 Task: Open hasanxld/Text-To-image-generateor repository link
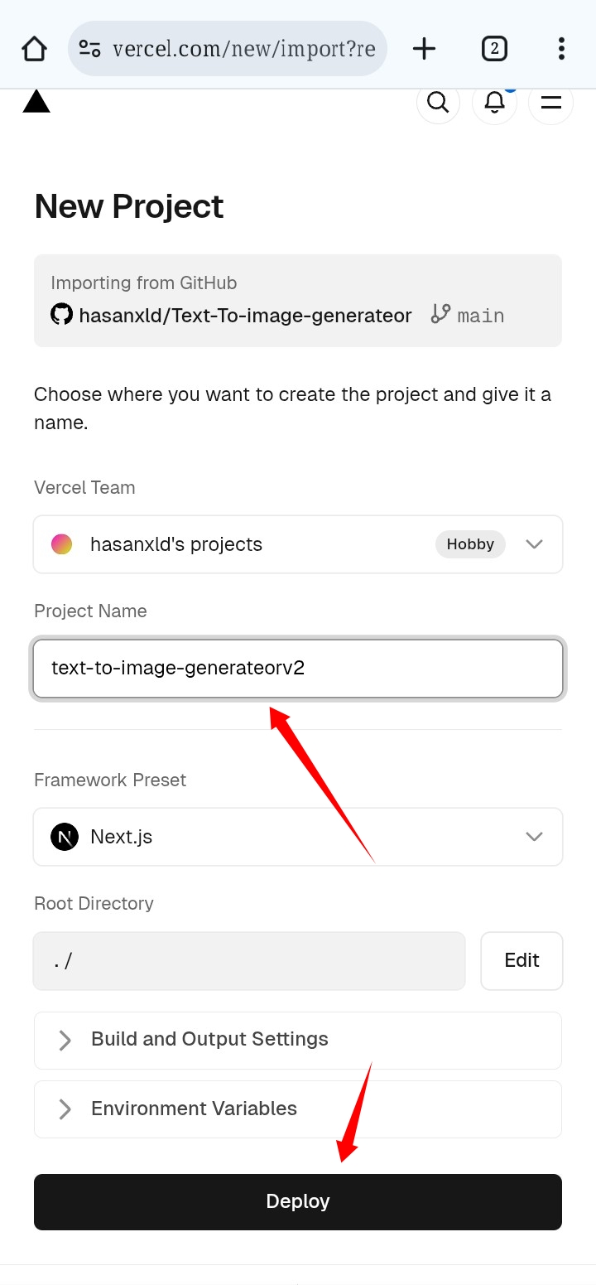[x=245, y=316]
